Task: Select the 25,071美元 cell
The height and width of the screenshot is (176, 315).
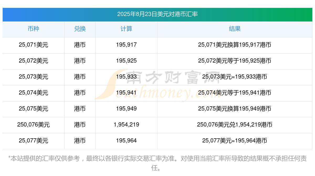Action: coord(33,45)
